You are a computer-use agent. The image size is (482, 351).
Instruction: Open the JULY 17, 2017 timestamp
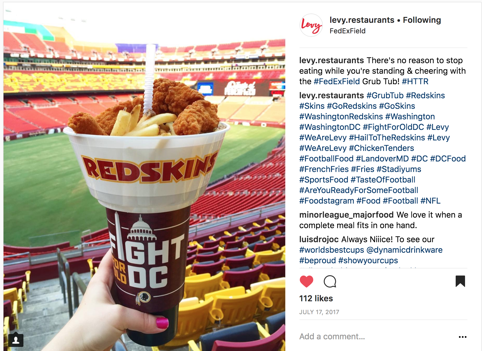point(319,312)
